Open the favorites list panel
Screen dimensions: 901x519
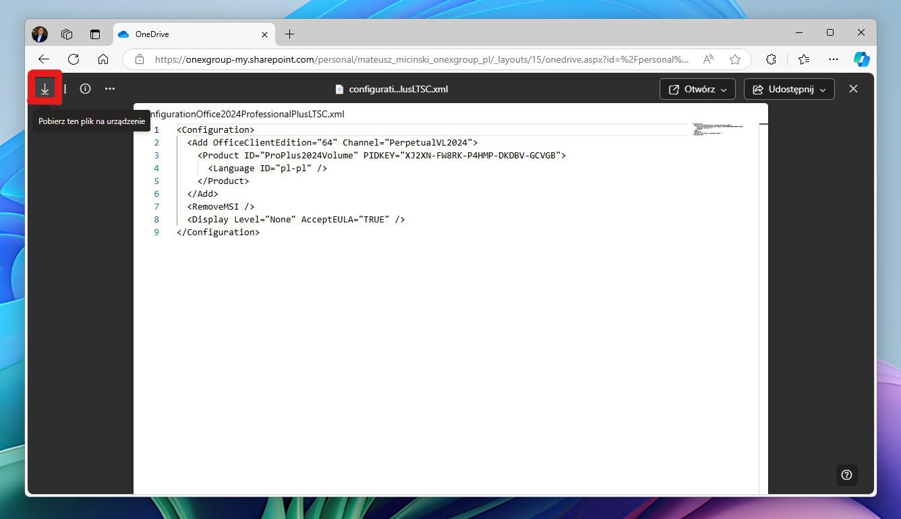point(804,59)
